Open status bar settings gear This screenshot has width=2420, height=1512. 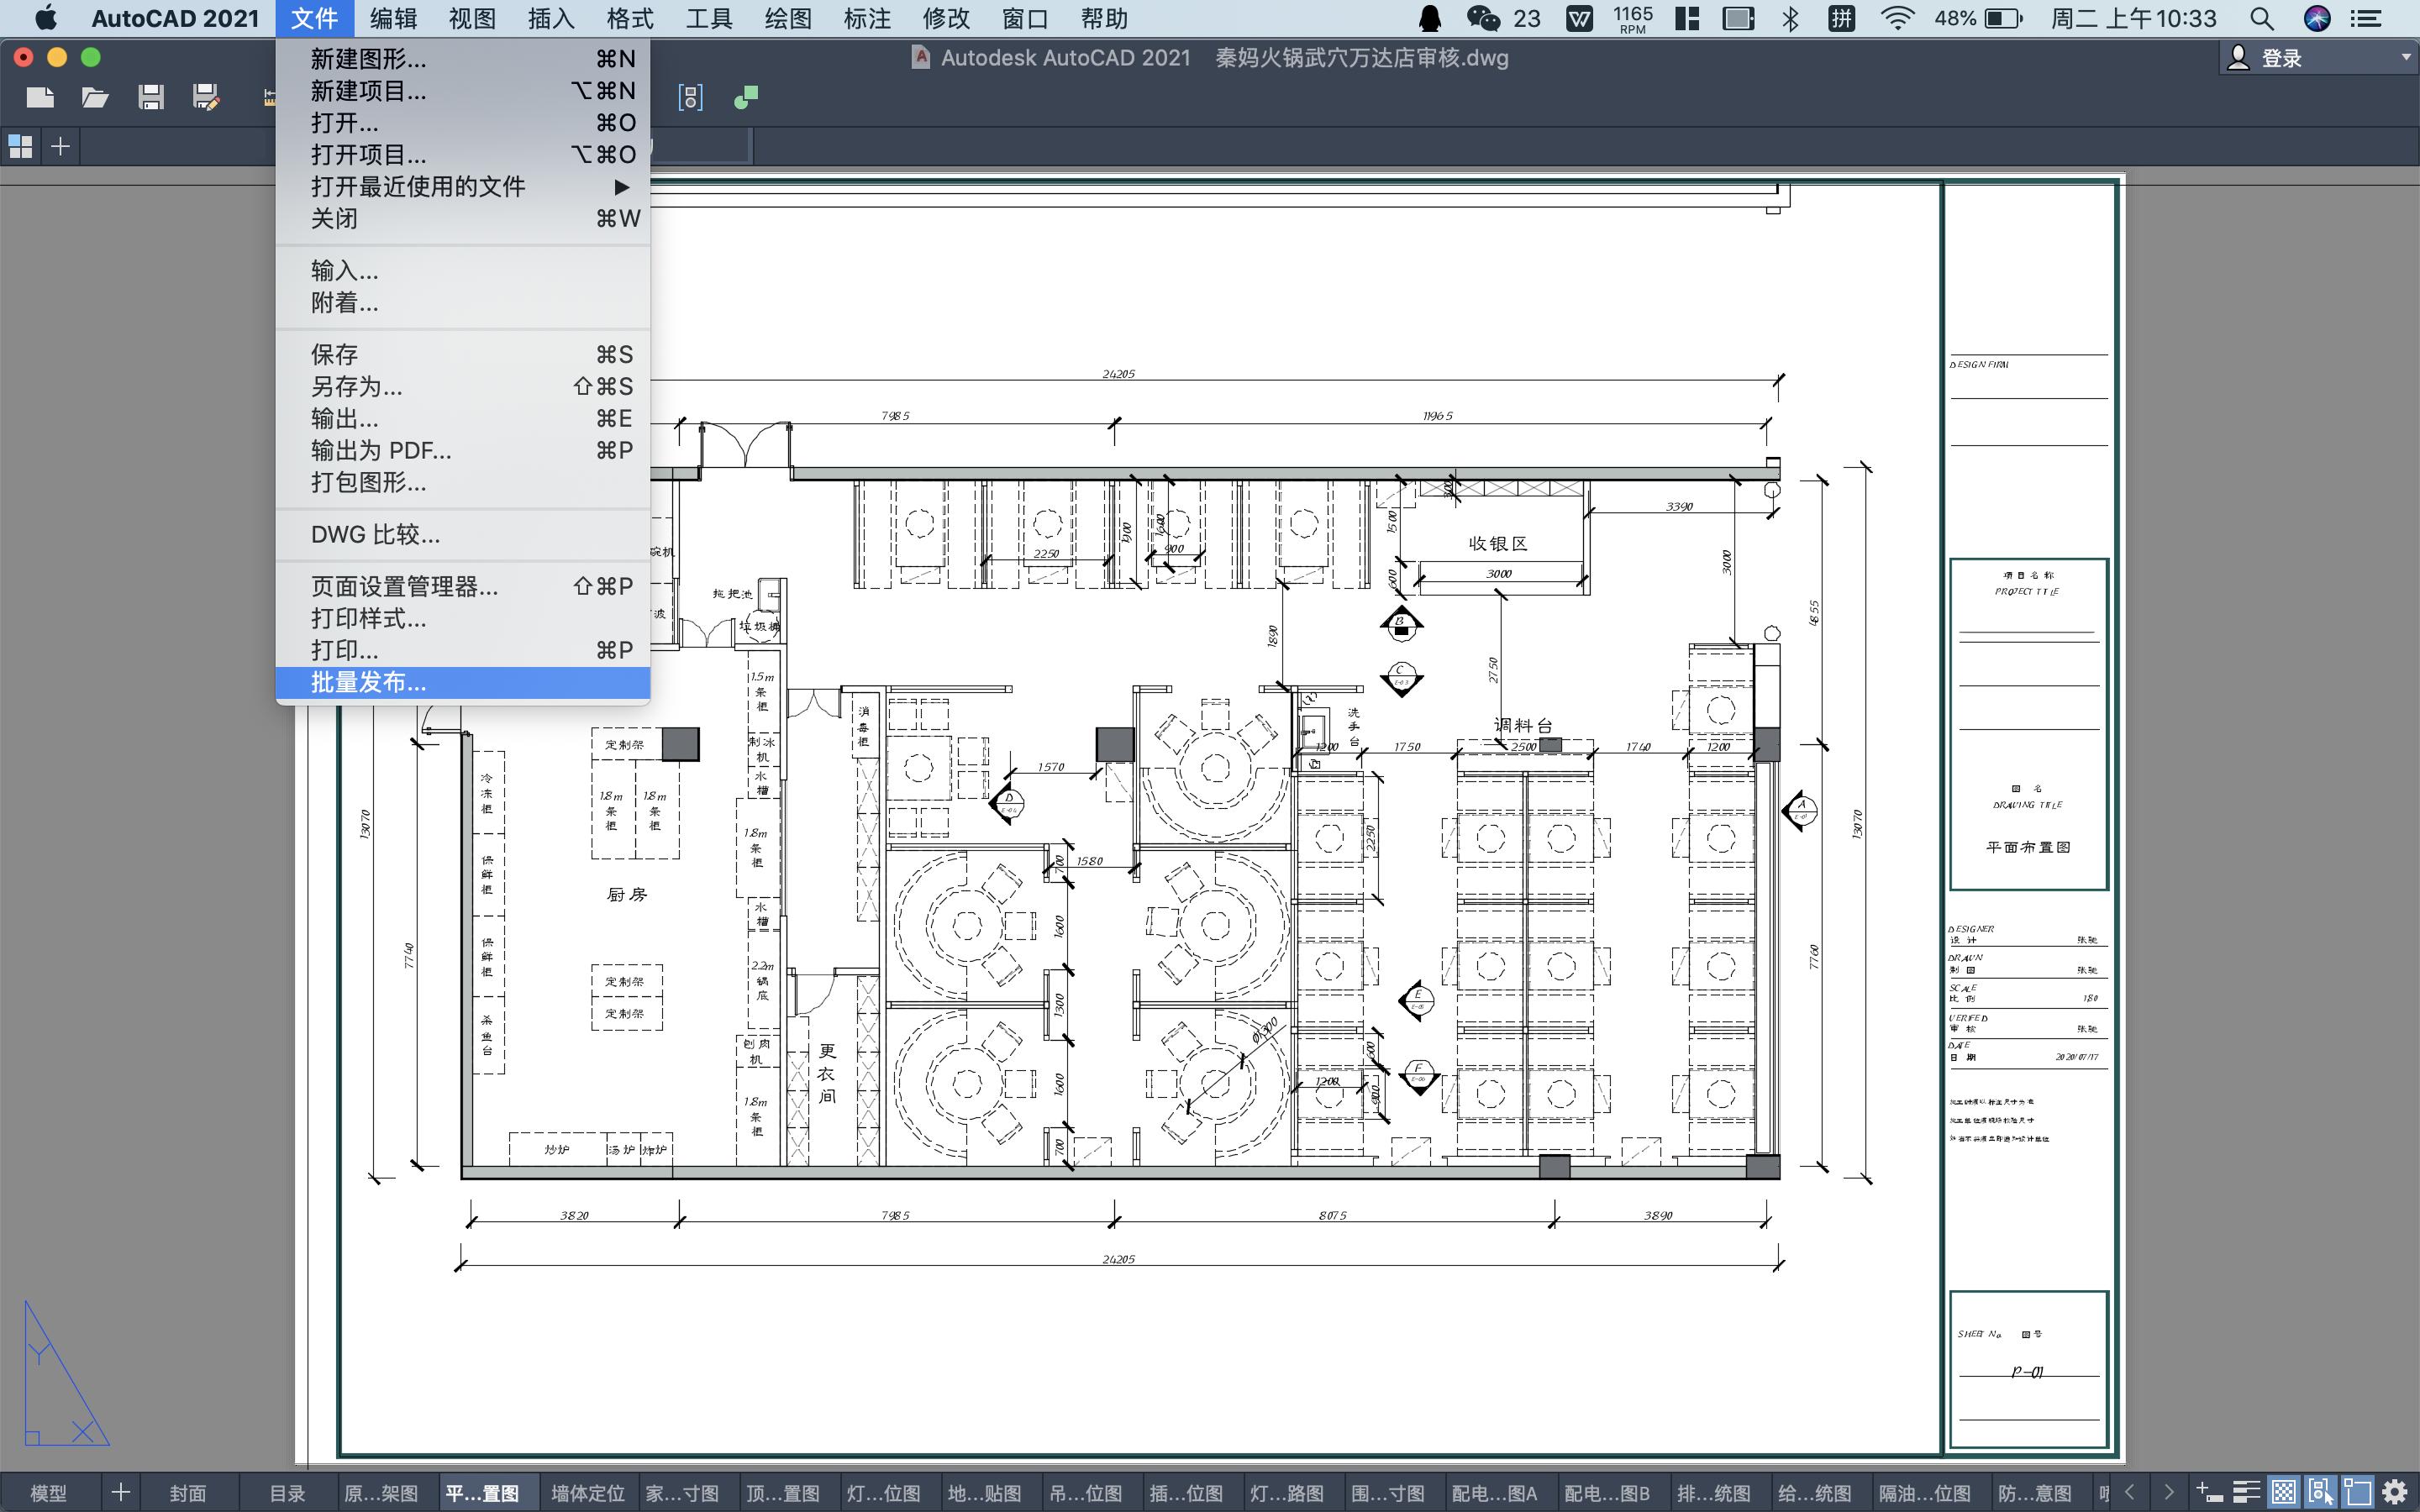click(x=2395, y=1492)
